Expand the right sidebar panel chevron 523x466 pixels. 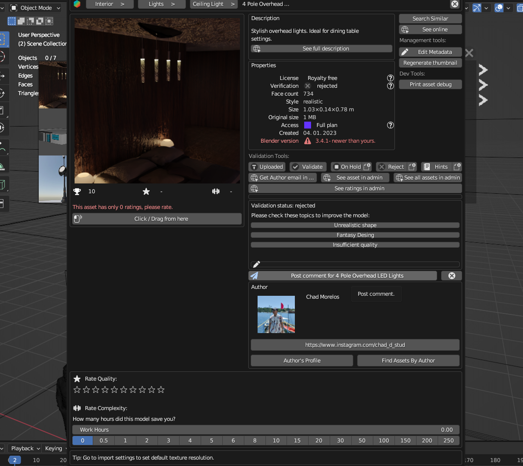[483, 70]
